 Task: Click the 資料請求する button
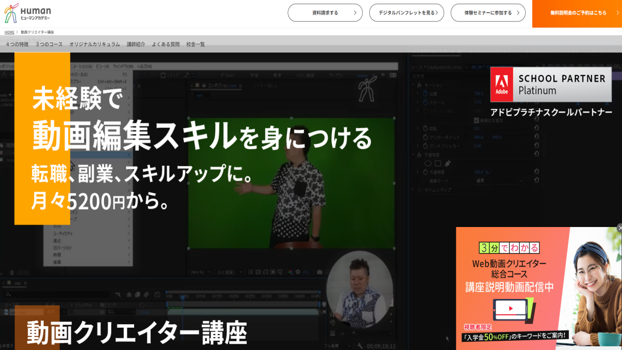tap(325, 13)
